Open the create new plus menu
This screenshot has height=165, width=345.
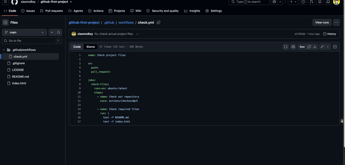point(293,2)
